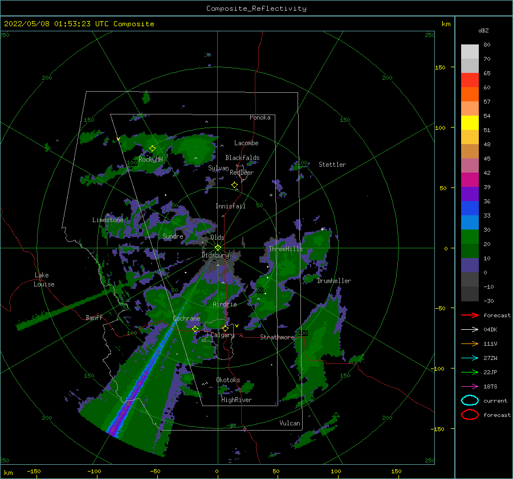
Task: Click the ThreeHills city label
Action: pos(286,249)
